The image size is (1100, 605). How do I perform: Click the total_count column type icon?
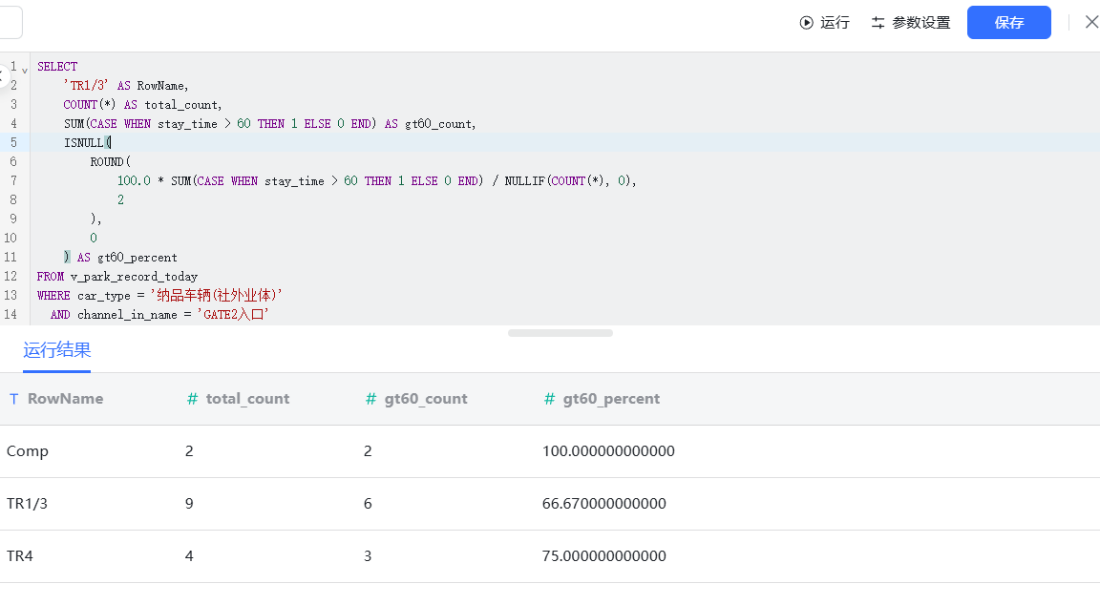(192, 398)
